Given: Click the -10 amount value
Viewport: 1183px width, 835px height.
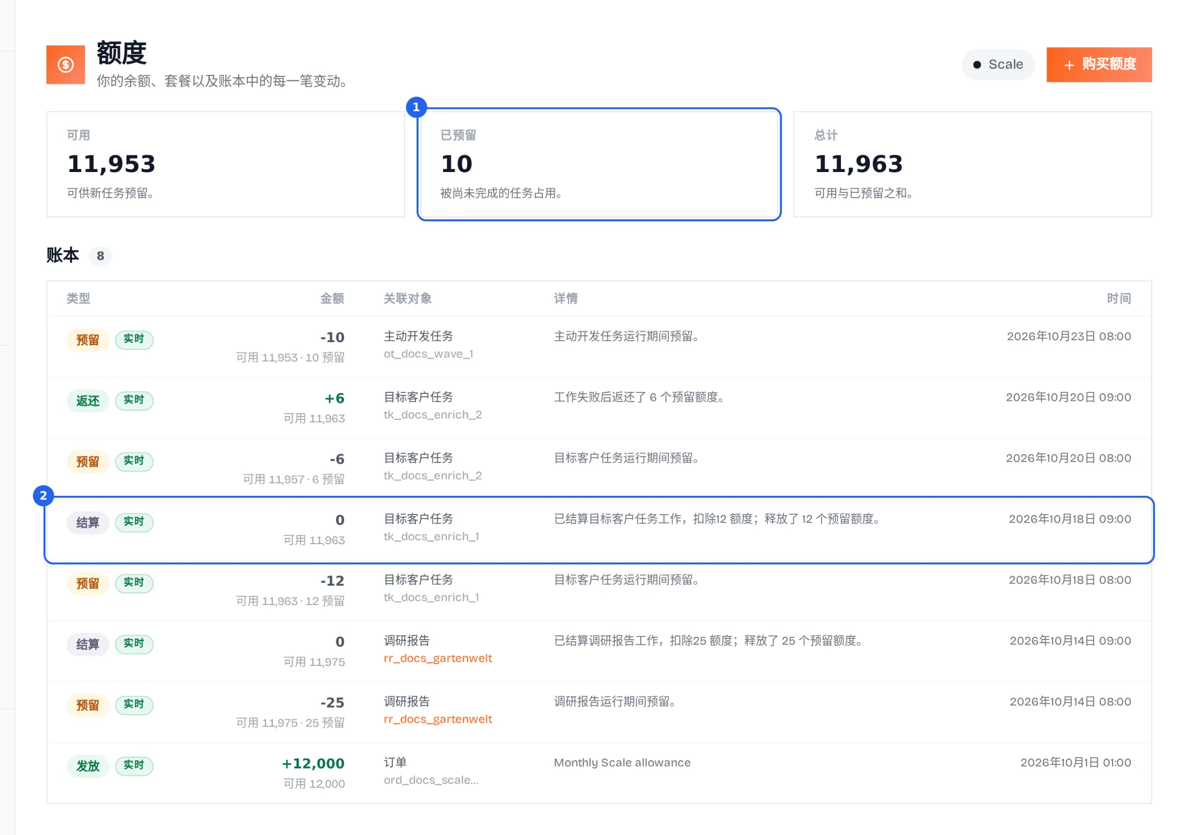Looking at the screenshot, I should tap(332, 337).
